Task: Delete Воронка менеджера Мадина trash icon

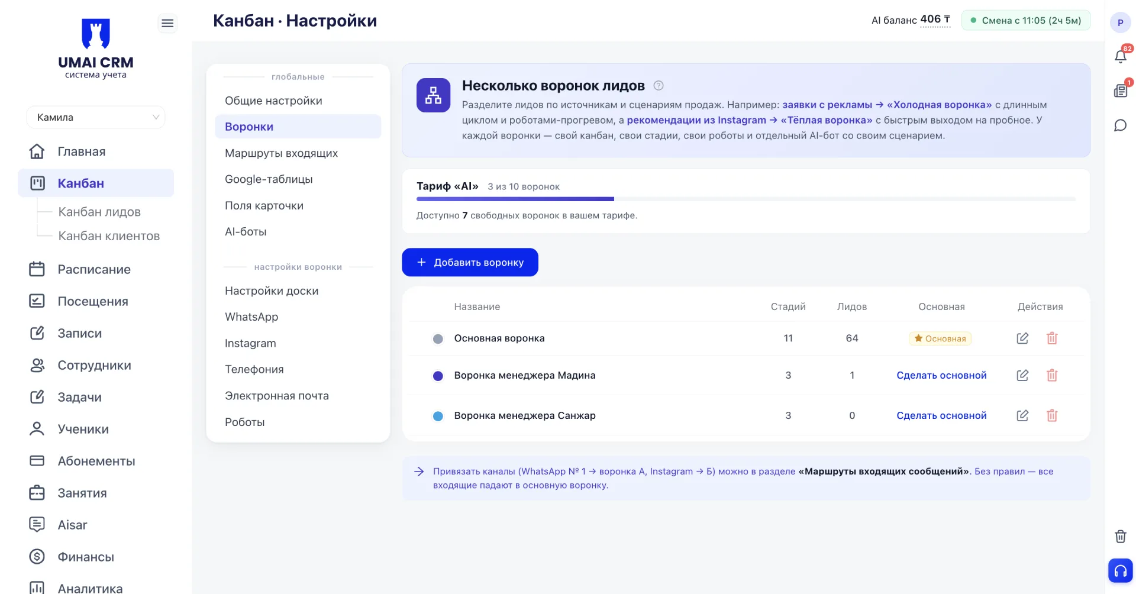Action: click(1052, 375)
